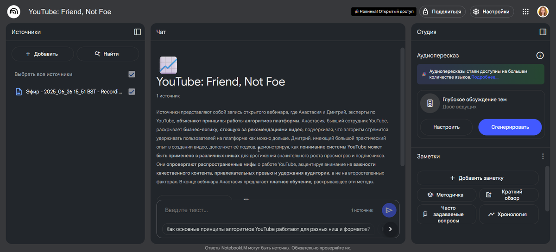Image resolution: width=556 pixels, height=252 pixels.
Task: Uncheck the Эфир recording source
Action: (x=132, y=92)
